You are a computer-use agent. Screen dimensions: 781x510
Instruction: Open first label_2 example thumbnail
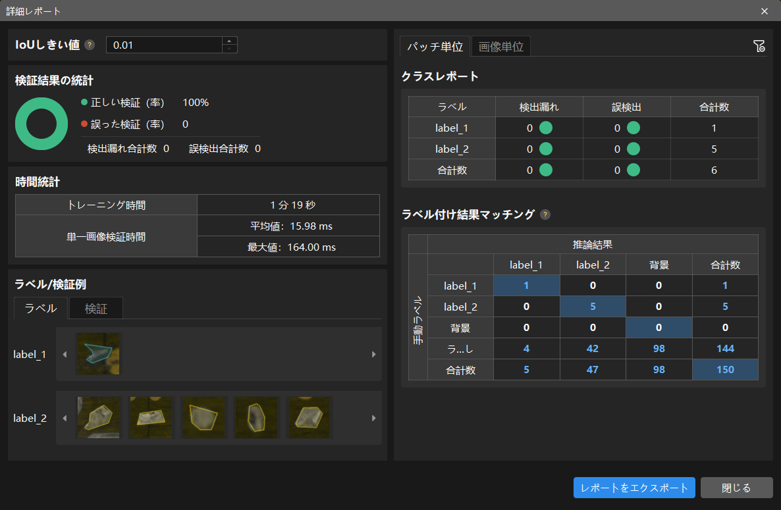tap(98, 417)
